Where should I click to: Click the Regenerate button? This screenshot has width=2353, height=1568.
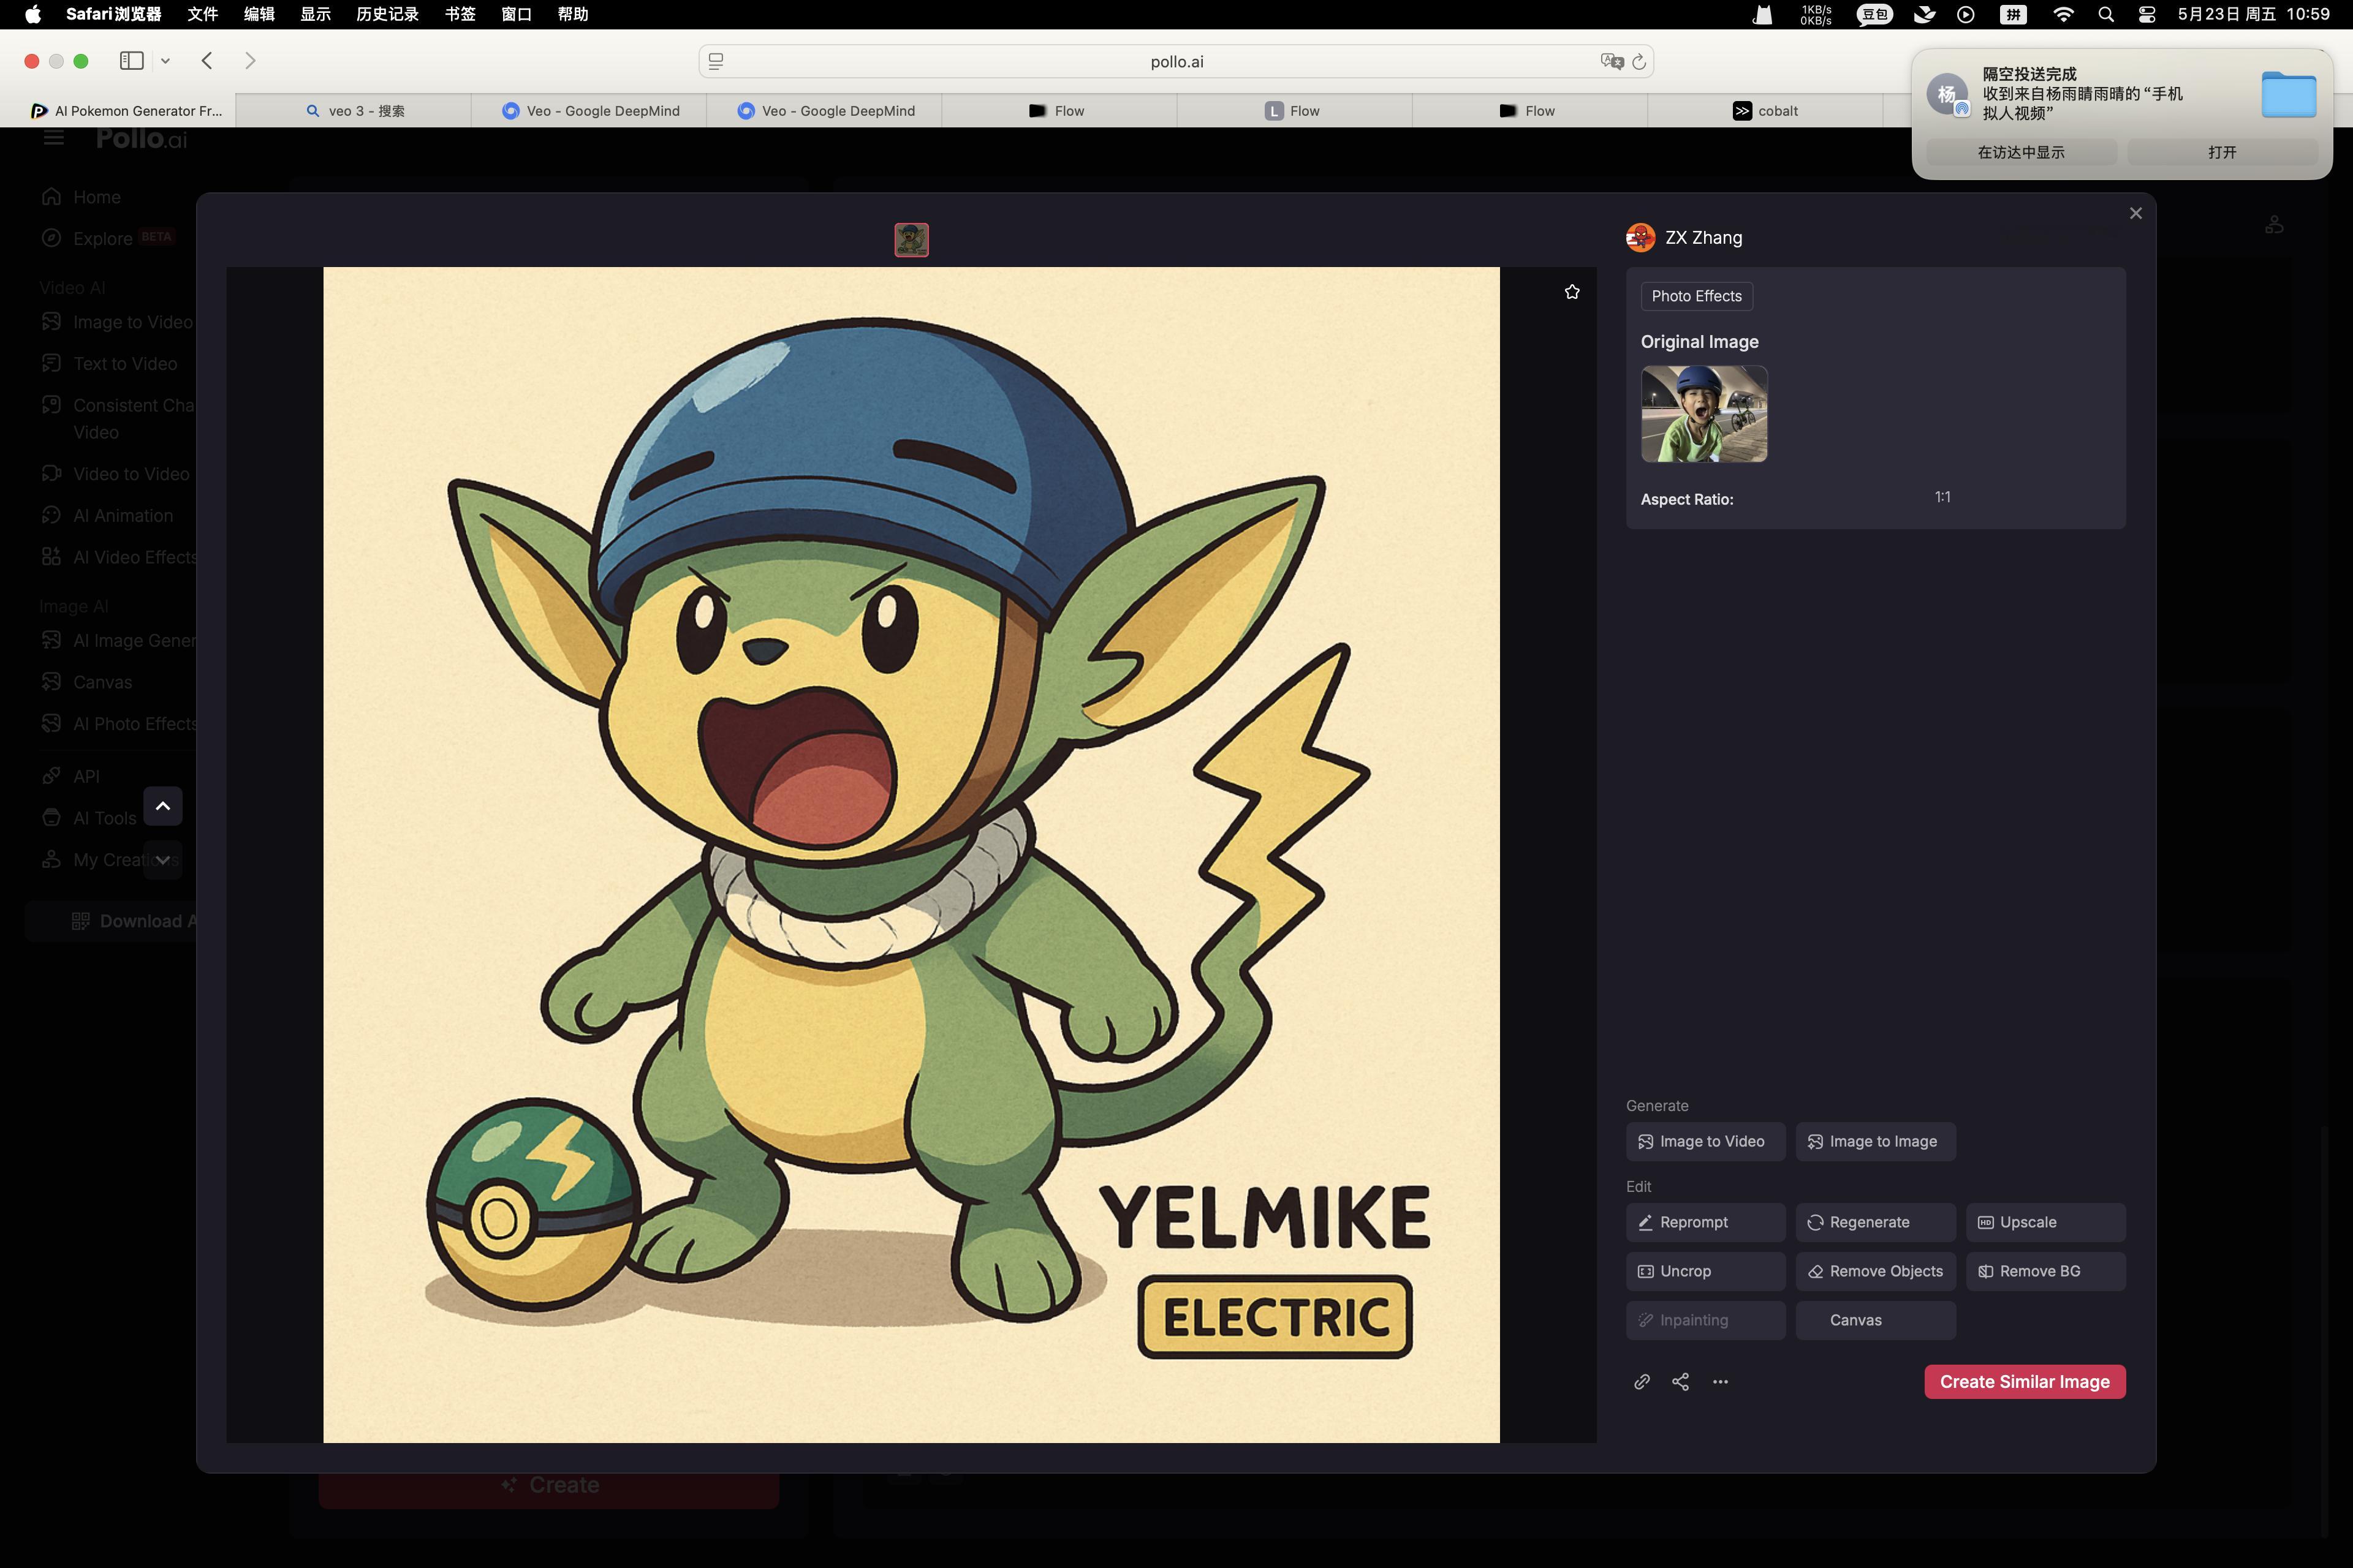coord(1876,1222)
